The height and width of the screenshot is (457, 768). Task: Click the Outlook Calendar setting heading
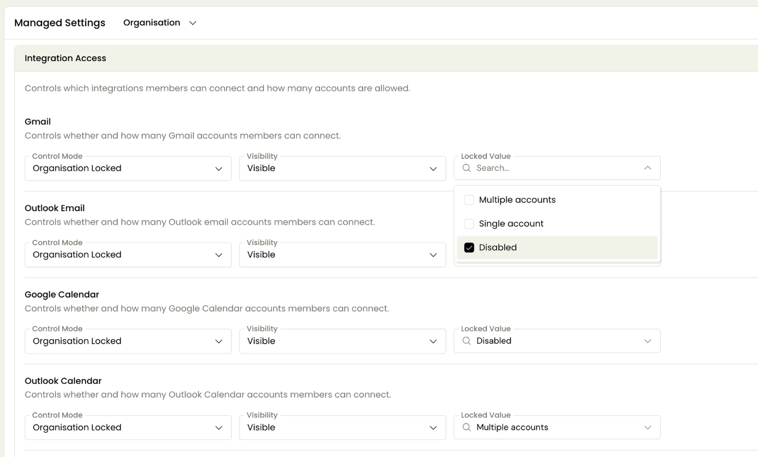point(63,381)
